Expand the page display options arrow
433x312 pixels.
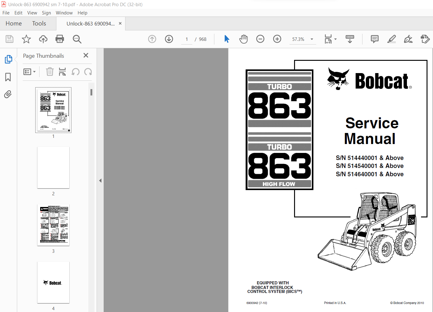coord(335,39)
